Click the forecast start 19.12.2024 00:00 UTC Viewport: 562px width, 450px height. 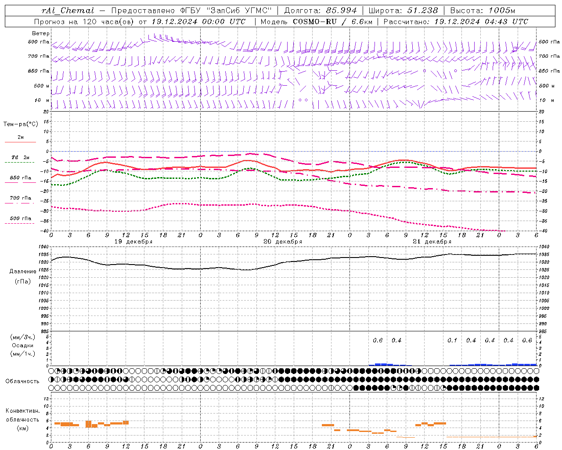tap(198, 22)
